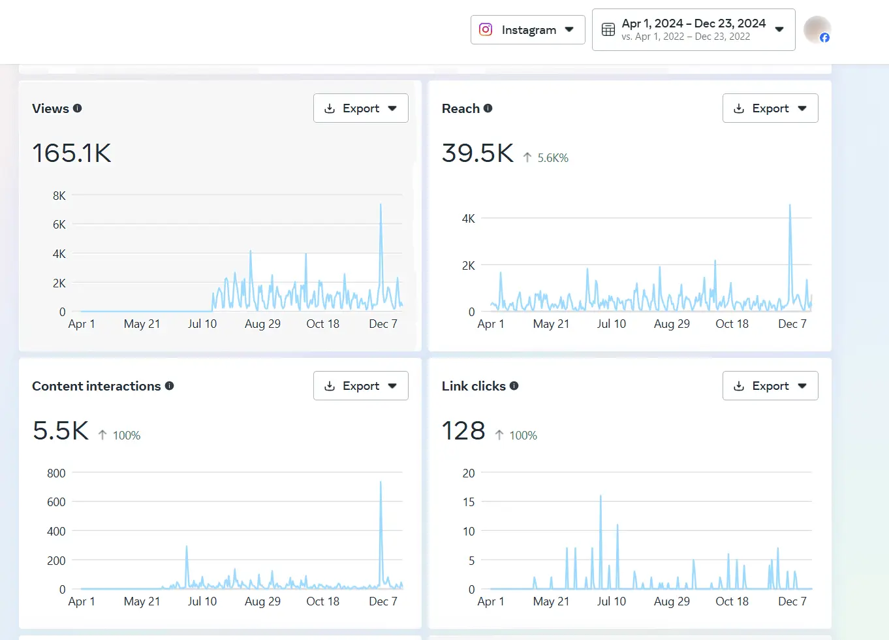
Task: Click the up arrow next to 5.5K
Action: click(102, 435)
